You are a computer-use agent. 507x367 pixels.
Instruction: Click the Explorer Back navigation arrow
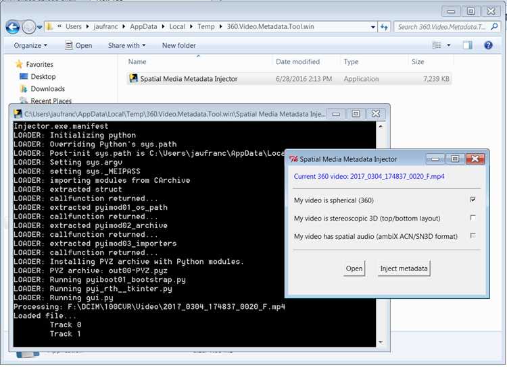pyautogui.click(x=13, y=27)
